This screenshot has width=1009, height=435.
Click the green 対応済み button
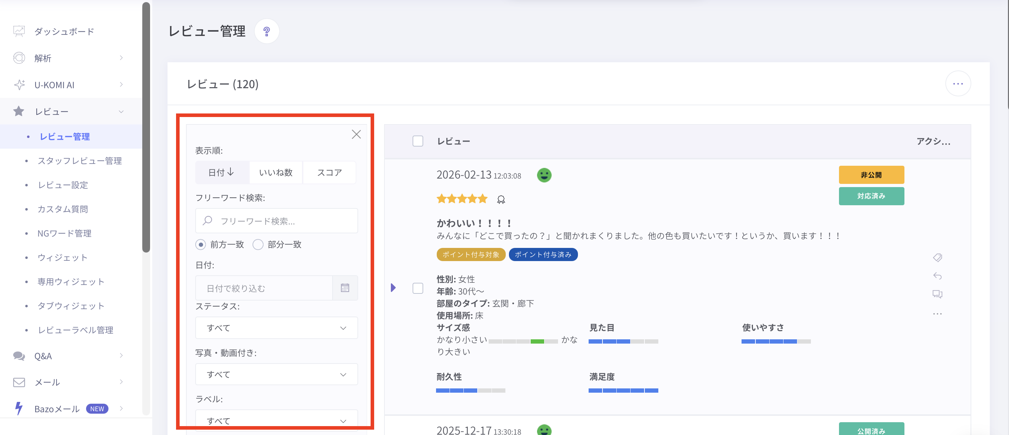[x=871, y=196]
